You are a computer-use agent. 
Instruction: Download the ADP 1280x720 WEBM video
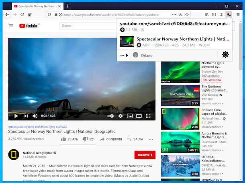pyautogui.click(x=139, y=45)
